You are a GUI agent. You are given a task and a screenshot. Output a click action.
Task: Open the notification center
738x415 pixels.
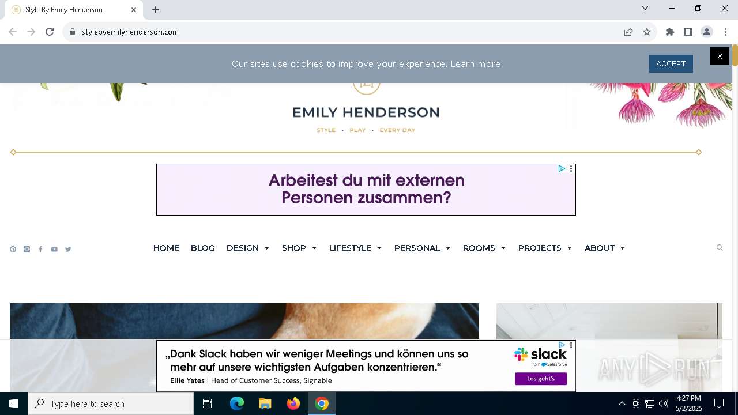[719, 403]
